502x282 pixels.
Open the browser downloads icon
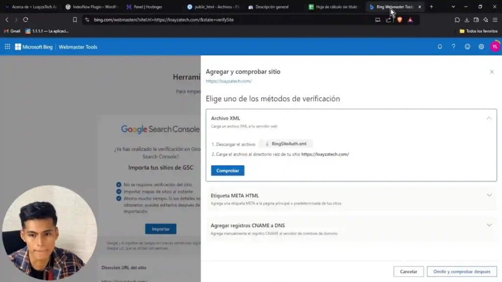click(467, 20)
